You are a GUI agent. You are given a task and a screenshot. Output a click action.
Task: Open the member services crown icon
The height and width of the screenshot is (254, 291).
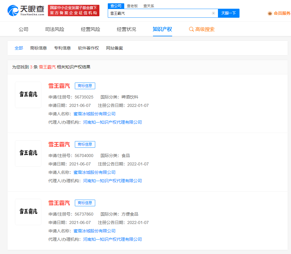click(x=270, y=13)
